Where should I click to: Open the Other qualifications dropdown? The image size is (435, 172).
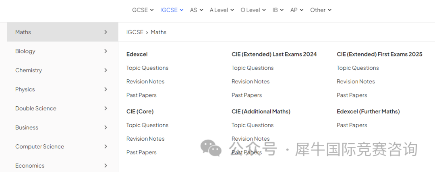321,10
